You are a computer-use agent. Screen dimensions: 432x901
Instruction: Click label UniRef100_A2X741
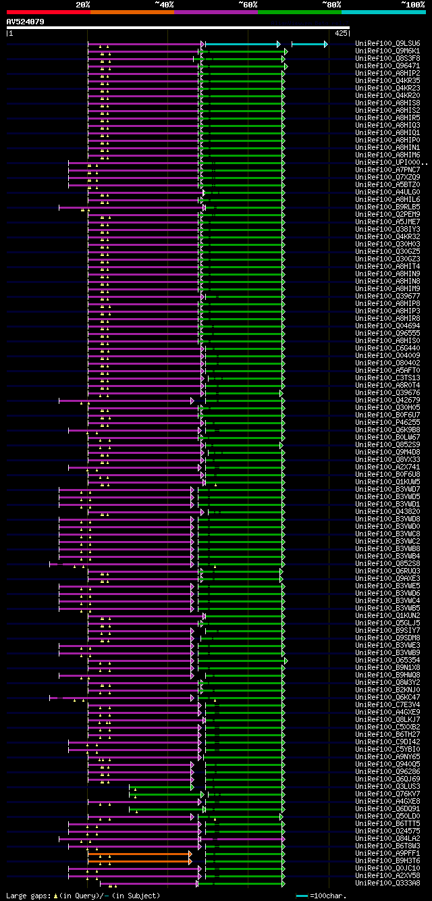click(387, 467)
